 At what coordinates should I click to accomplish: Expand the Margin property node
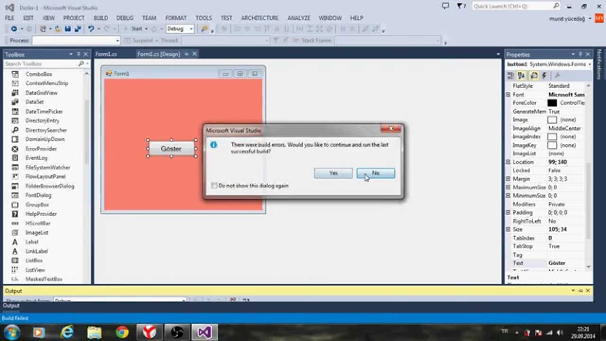click(x=508, y=179)
